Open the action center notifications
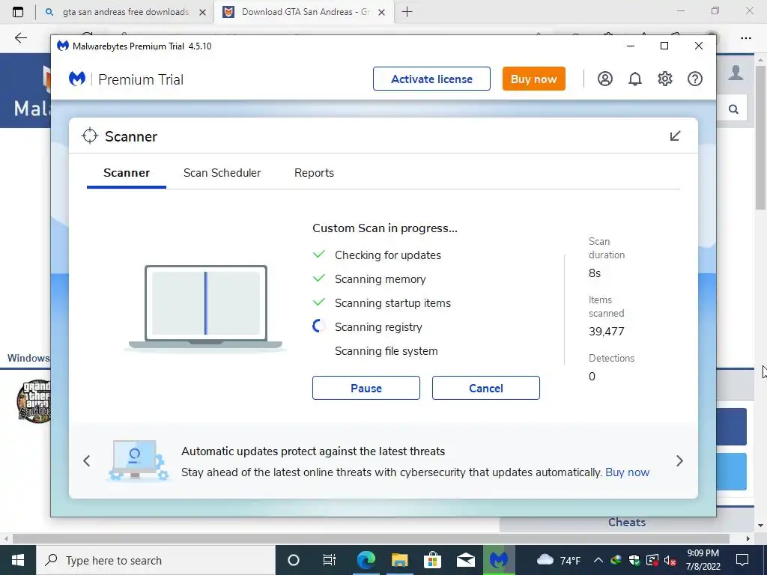The image size is (767, 575). pos(742,560)
